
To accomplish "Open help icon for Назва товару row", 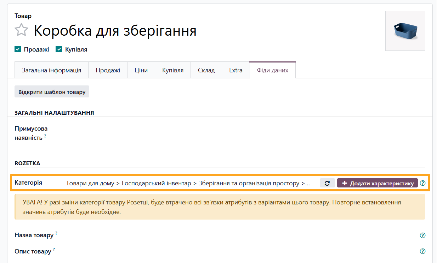I will point(422,235).
